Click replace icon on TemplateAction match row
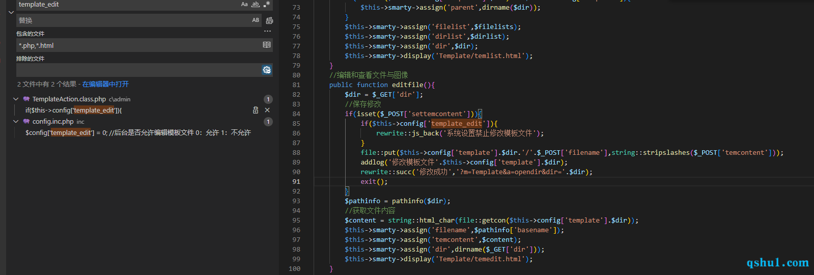The image size is (814, 275). (256, 110)
